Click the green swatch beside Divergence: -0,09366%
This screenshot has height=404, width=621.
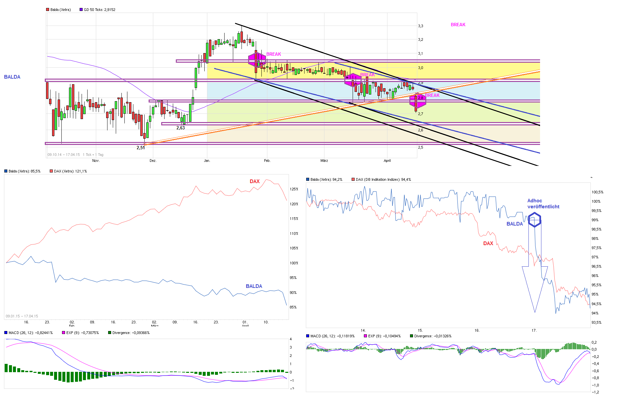tap(109, 333)
